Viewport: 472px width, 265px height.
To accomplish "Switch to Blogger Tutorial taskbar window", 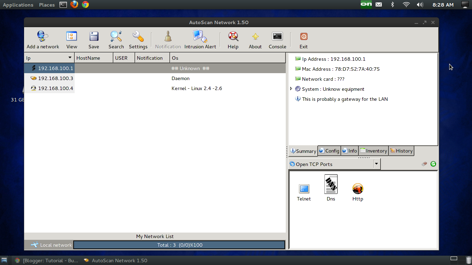I will (47, 261).
